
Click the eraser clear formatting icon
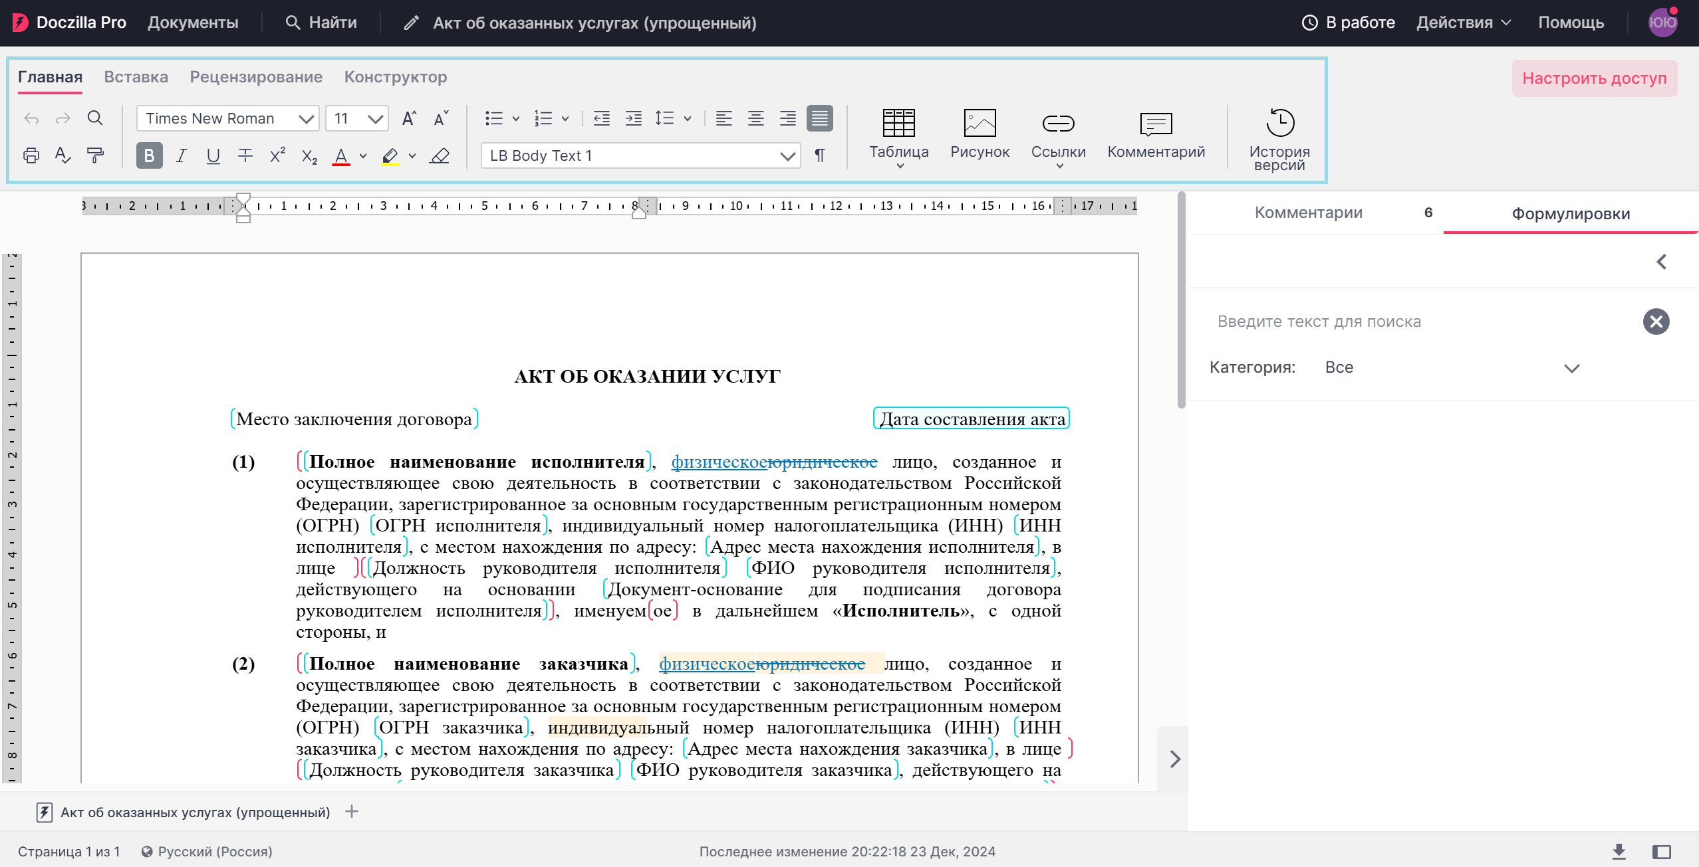[440, 155]
